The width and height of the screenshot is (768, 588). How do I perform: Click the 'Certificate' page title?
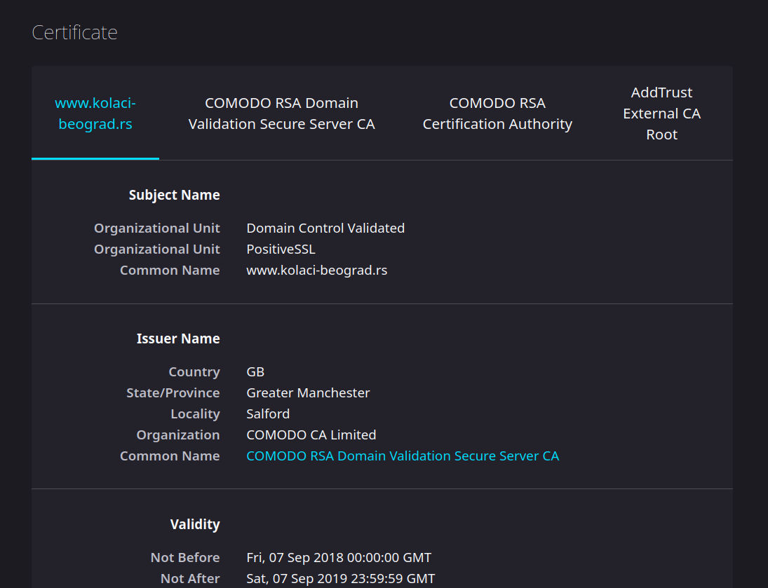click(x=74, y=32)
